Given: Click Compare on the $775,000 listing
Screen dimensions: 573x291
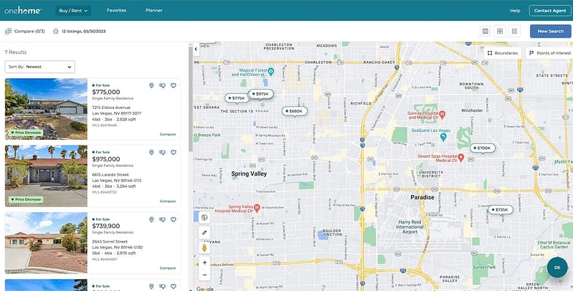Looking at the screenshot, I should (168, 134).
